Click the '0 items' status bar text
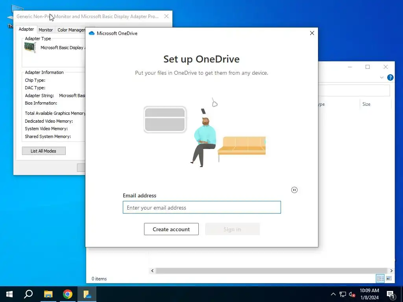Viewport: 403px width, 302px height. (x=99, y=279)
